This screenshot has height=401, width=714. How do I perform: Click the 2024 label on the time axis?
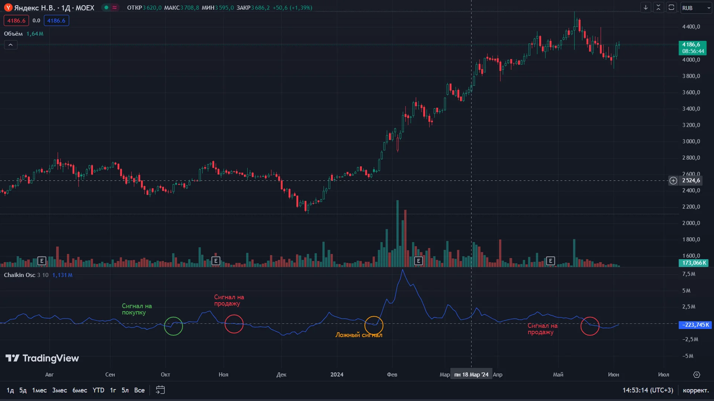point(337,375)
